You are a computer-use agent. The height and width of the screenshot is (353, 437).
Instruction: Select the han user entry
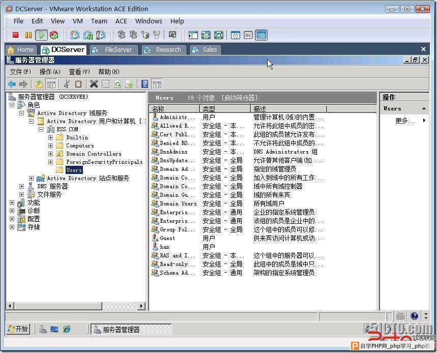pos(164,247)
